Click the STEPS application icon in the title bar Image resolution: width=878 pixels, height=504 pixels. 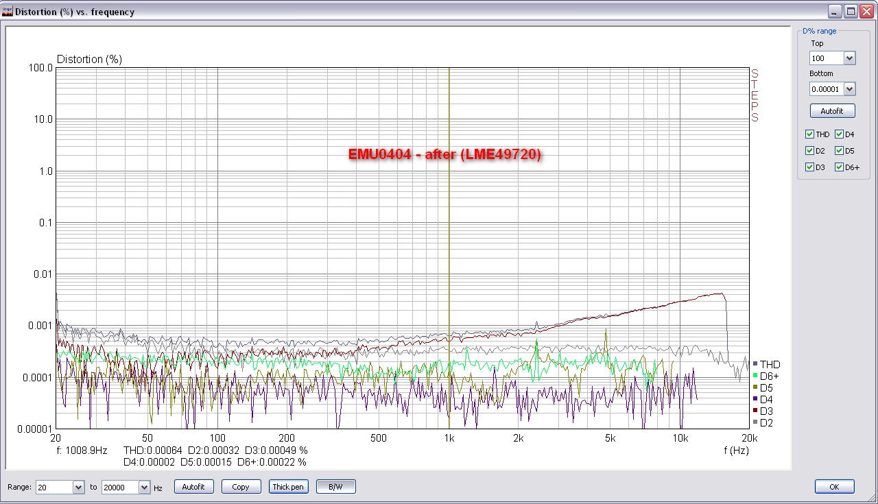(8, 10)
